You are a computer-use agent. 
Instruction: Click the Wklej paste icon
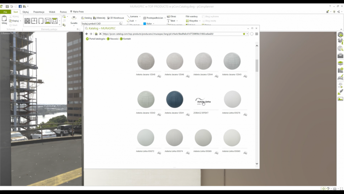point(4,20)
